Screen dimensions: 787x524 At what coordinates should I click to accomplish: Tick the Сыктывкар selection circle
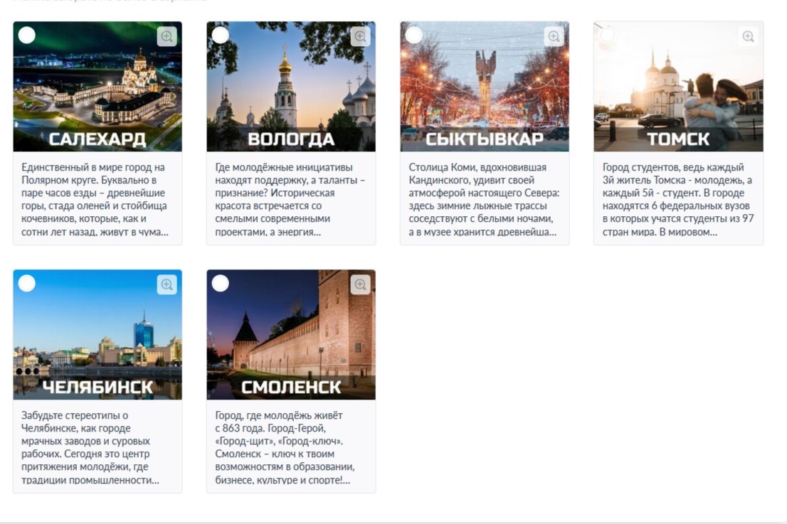click(x=414, y=35)
